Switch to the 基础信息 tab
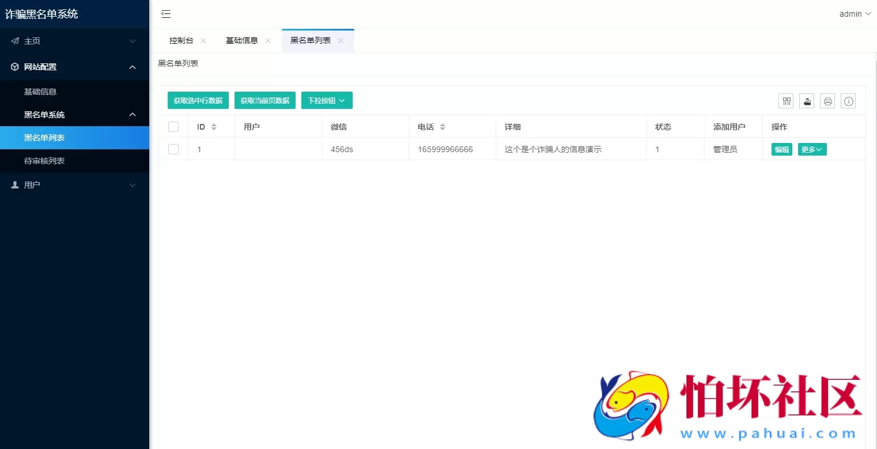The width and height of the screenshot is (877, 449). 241,40
